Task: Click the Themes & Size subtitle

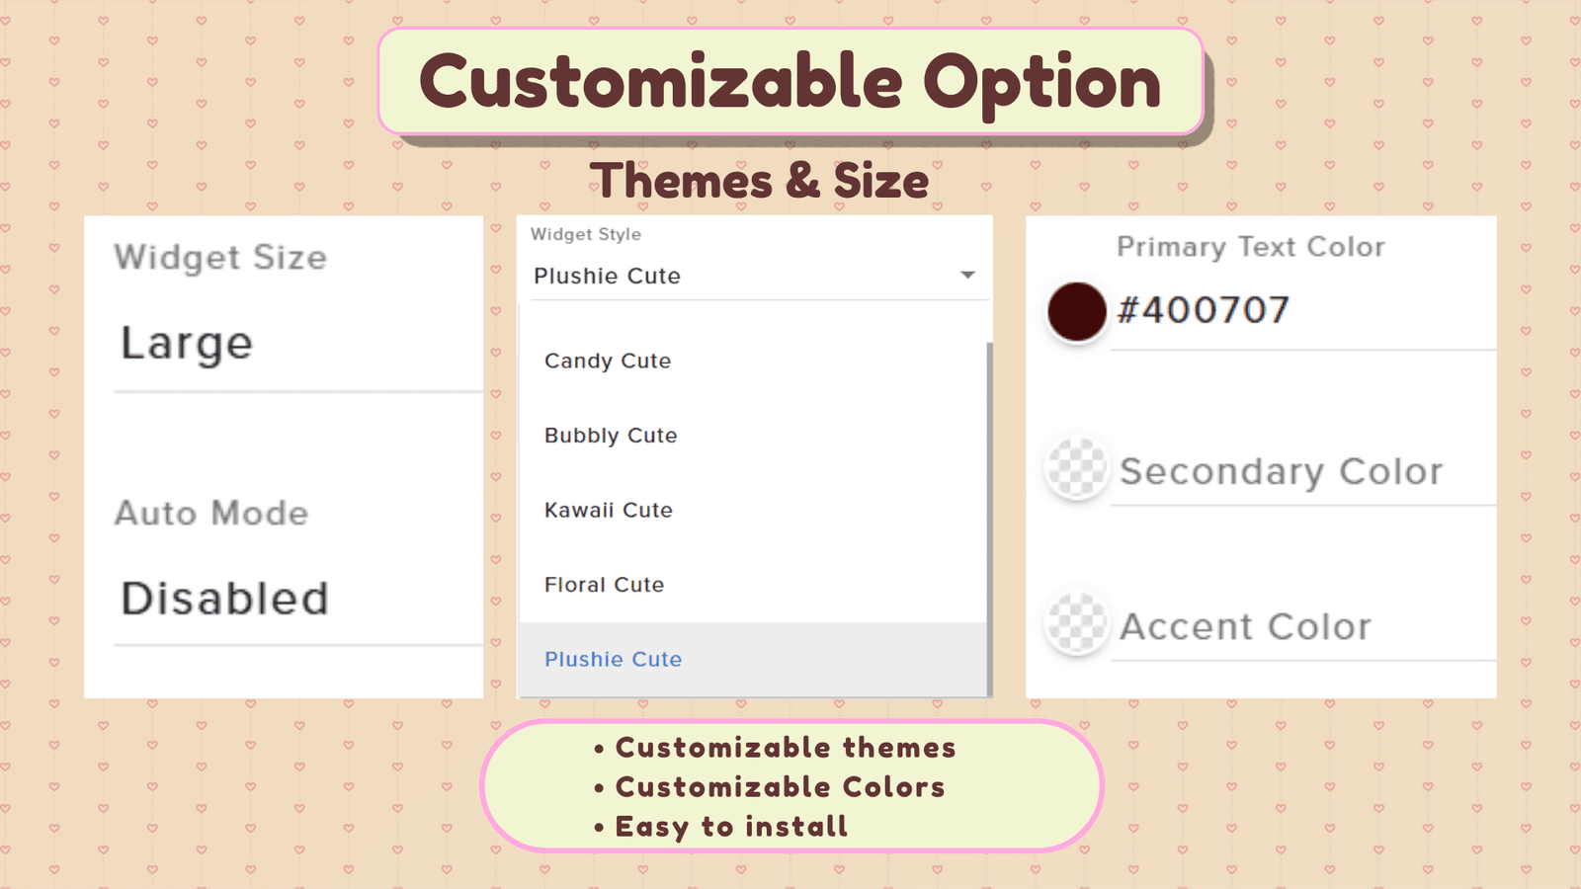Action: 759,181
